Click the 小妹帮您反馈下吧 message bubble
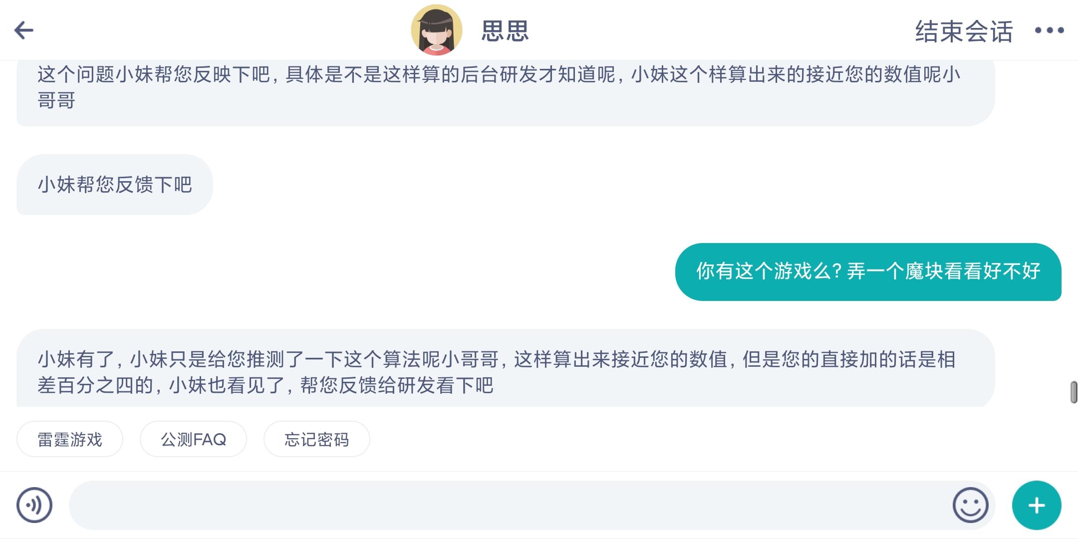1078x539 pixels. point(115,185)
